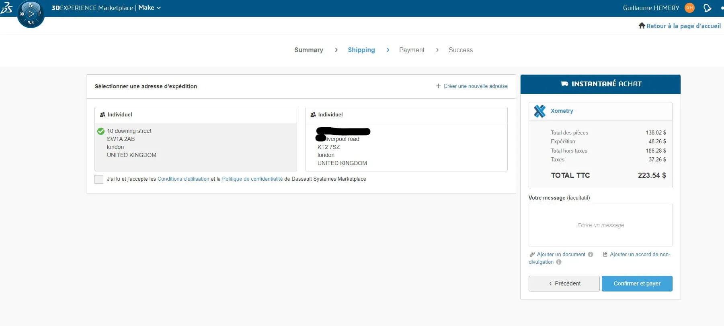Image resolution: width=724 pixels, height=326 pixels.
Task: Click the Xometry logo icon
Action: (x=539, y=111)
